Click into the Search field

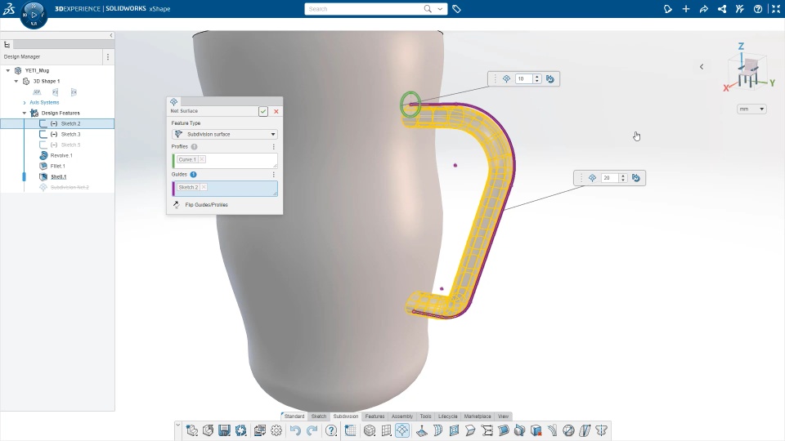(365, 9)
